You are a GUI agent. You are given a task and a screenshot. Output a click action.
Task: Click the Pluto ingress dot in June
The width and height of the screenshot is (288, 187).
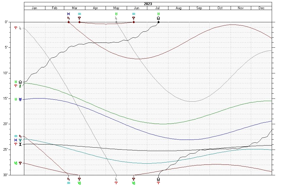(134, 22)
